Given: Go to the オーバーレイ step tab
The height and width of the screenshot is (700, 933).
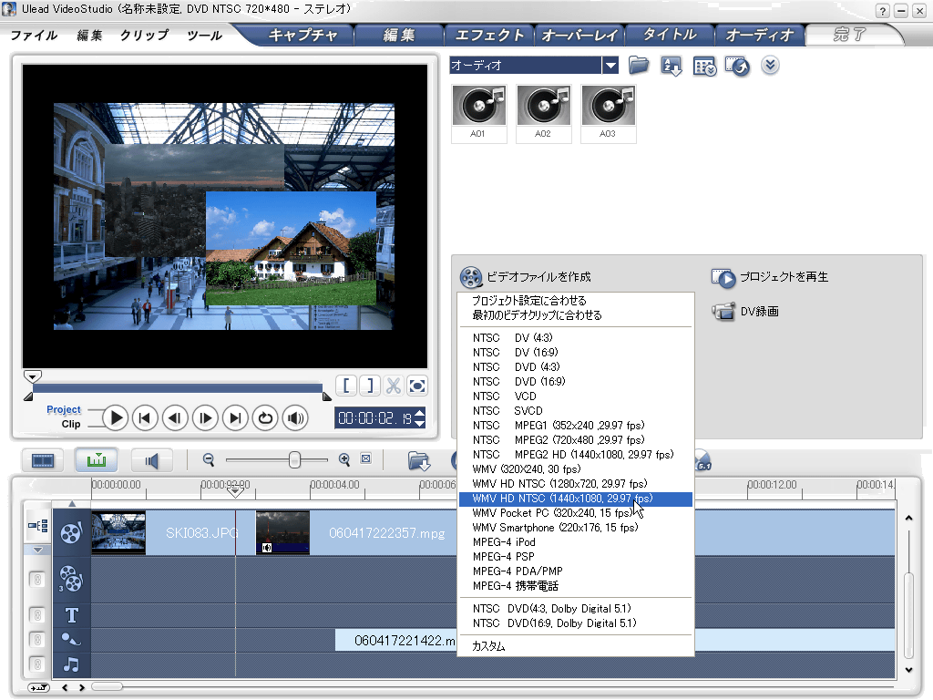Looking at the screenshot, I should 579,36.
